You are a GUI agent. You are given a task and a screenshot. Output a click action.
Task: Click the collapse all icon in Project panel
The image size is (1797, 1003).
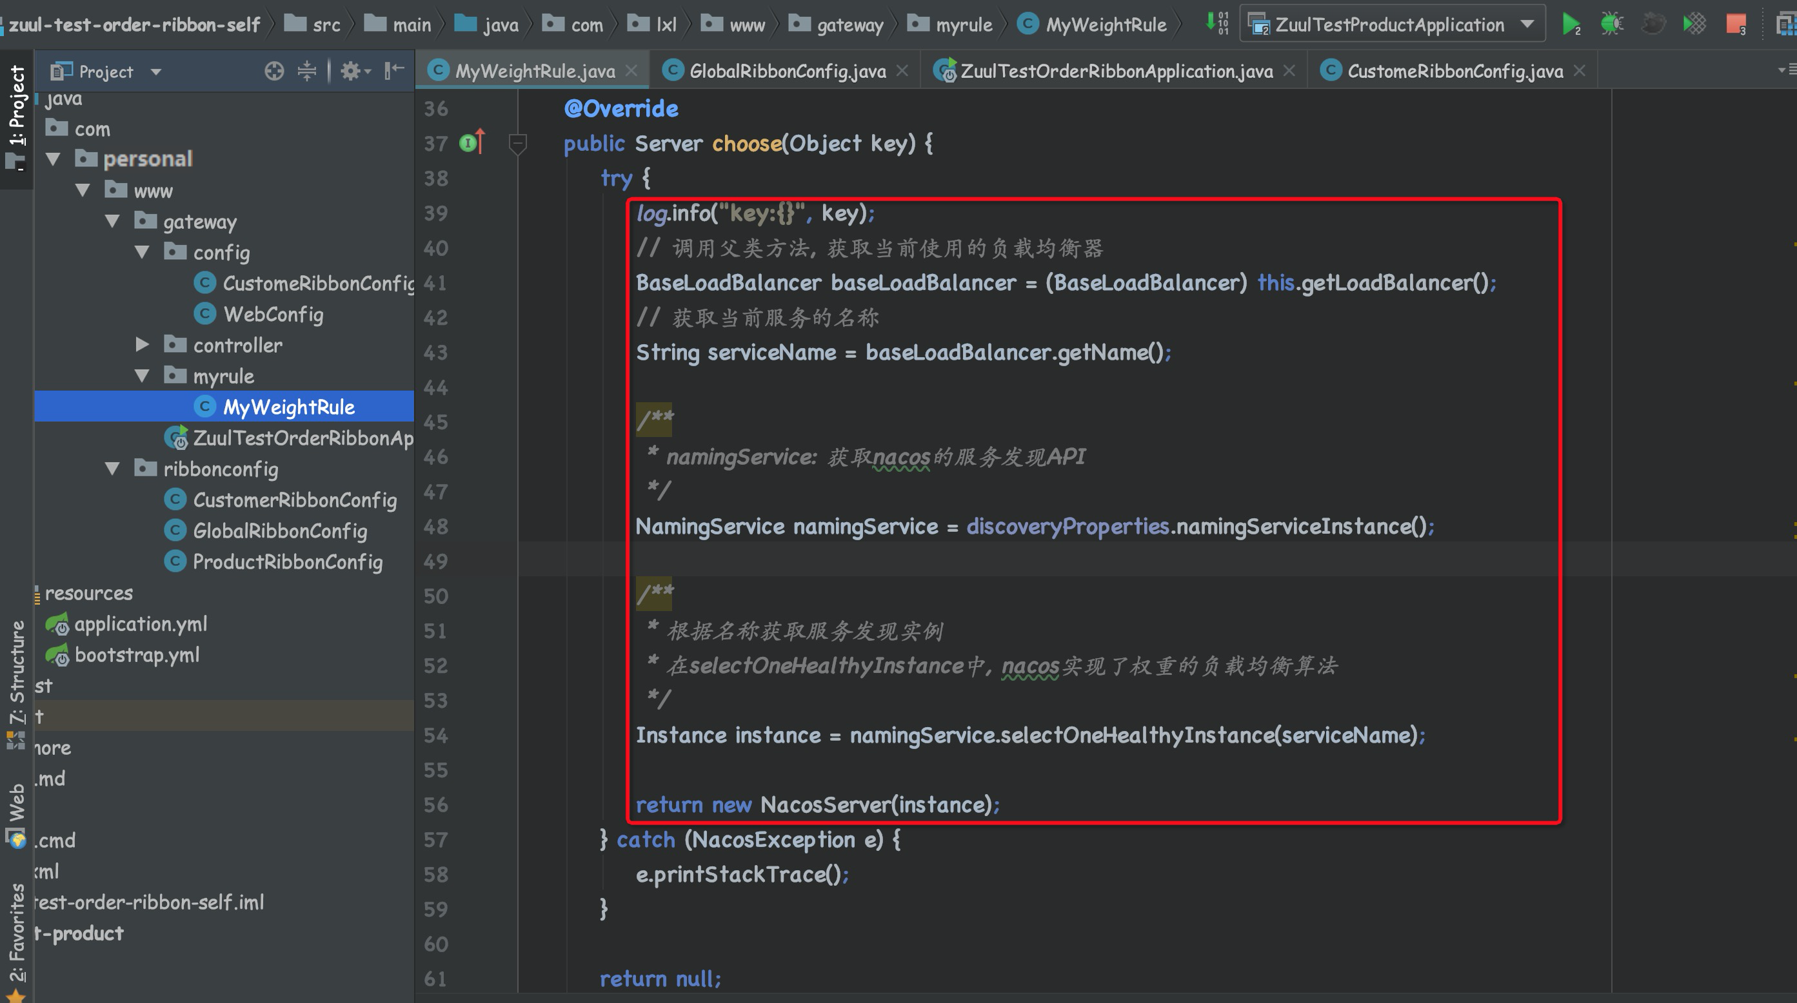pos(307,70)
